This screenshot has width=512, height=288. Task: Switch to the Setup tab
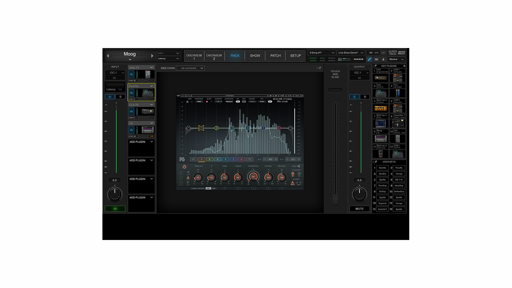click(295, 56)
